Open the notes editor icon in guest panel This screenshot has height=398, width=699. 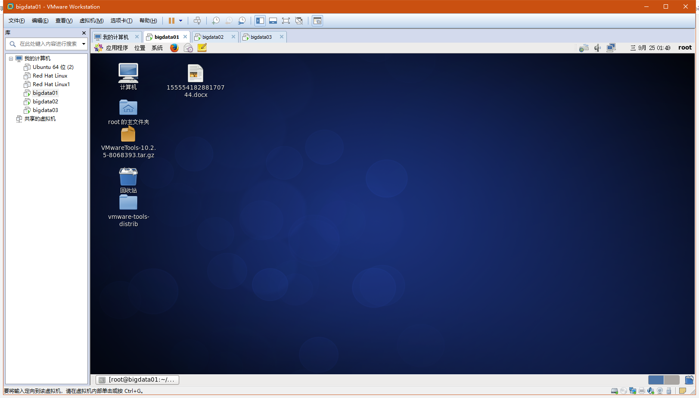202,48
